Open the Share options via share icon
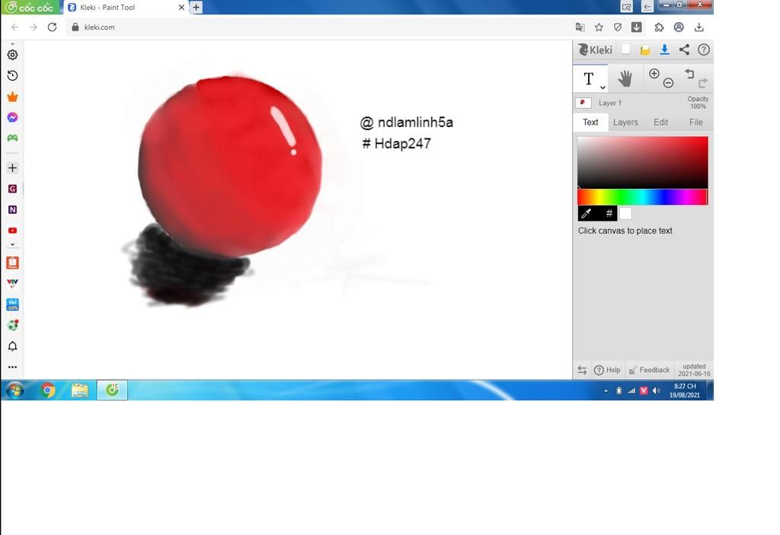 683,49
